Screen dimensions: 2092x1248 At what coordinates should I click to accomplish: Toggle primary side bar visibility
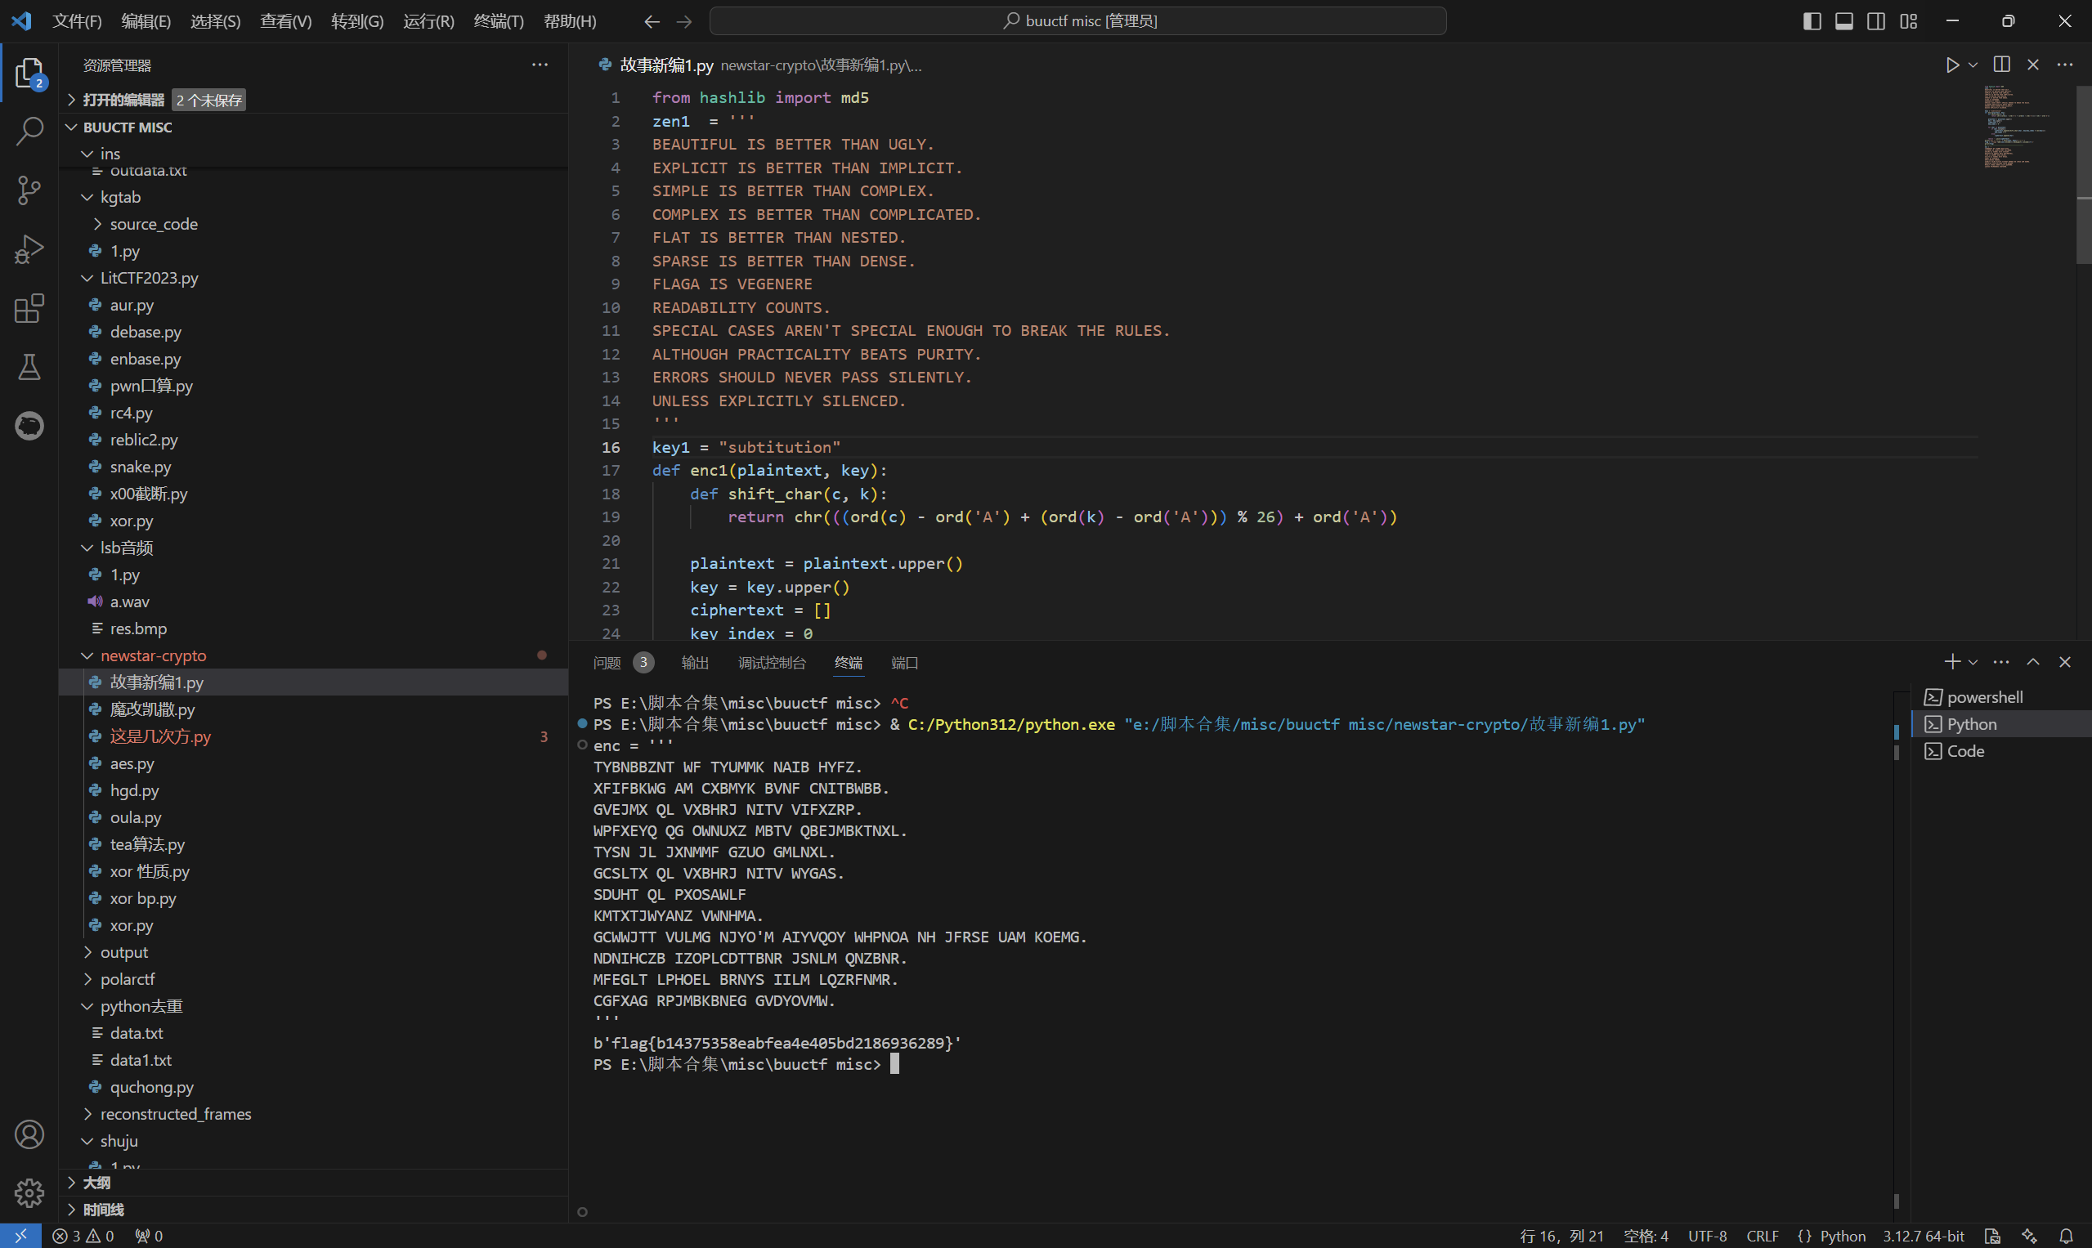pyautogui.click(x=1812, y=21)
